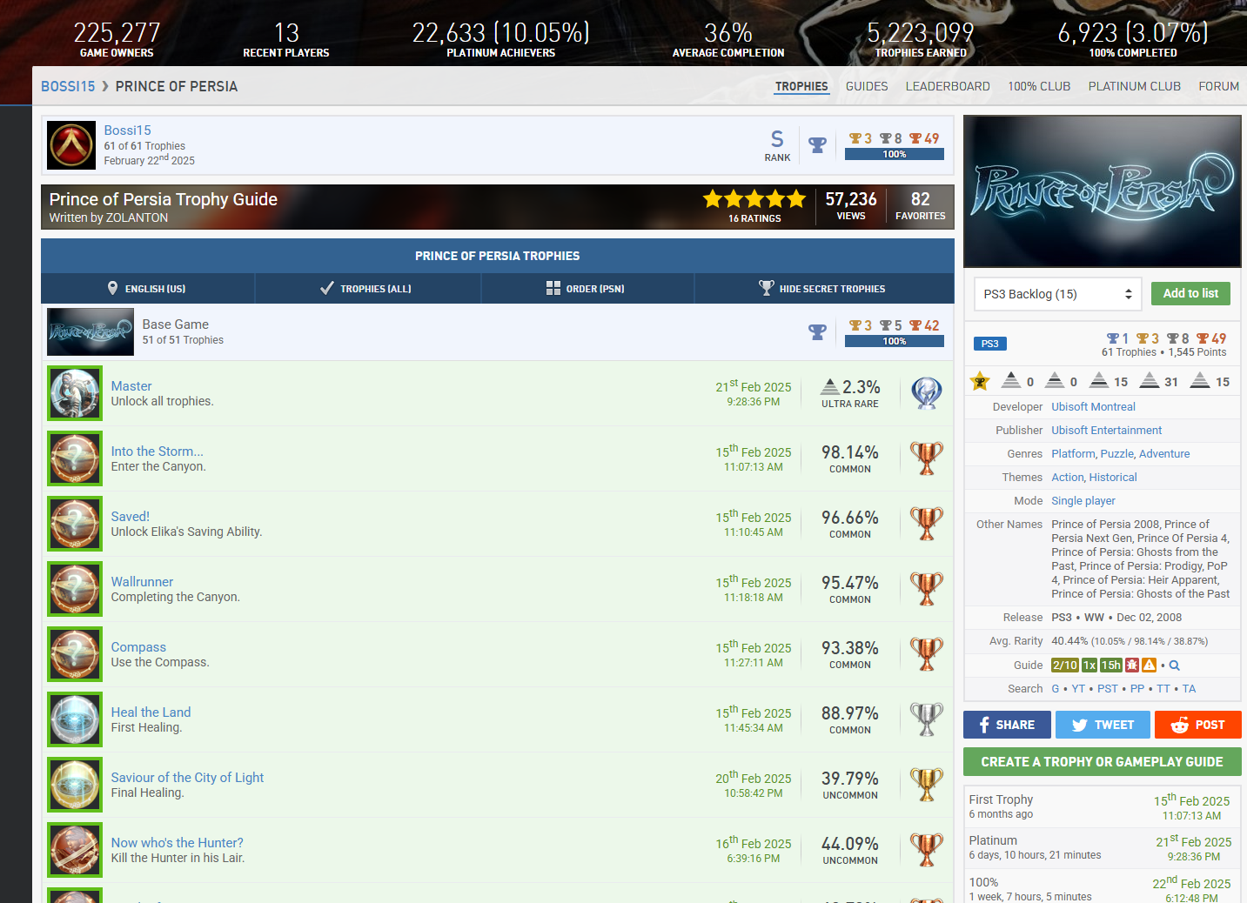Image resolution: width=1247 pixels, height=903 pixels.
Task: Click the trophy icon for Hide Secret Trophies
Action: pos(767,288)
